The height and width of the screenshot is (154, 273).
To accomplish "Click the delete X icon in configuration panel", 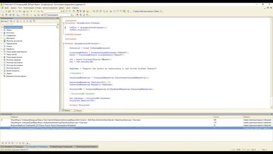I will coord(21,21).
